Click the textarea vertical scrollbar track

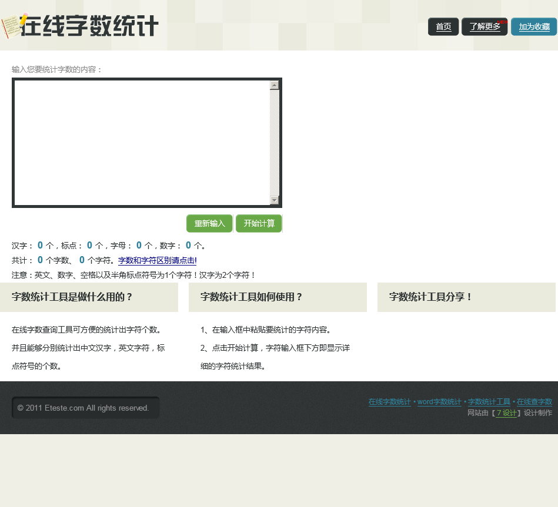pyautogui.click(x=275, y=143)
